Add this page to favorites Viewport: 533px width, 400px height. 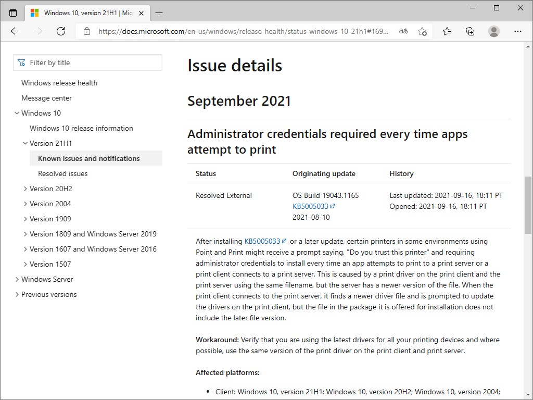point(423,31)
